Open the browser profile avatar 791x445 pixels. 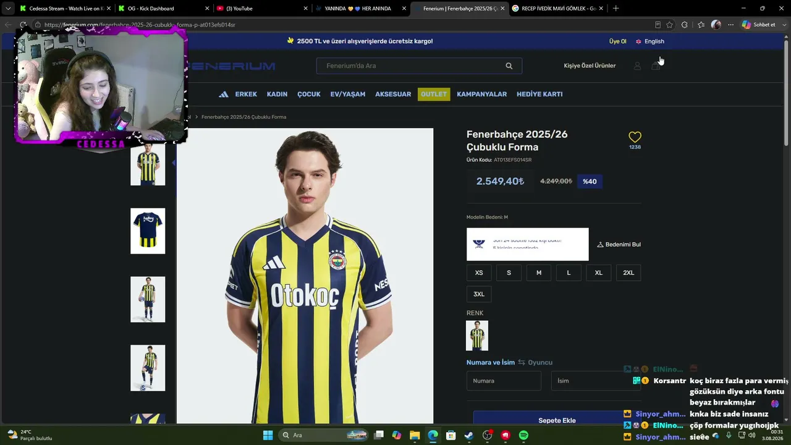(x=716, y=25)
